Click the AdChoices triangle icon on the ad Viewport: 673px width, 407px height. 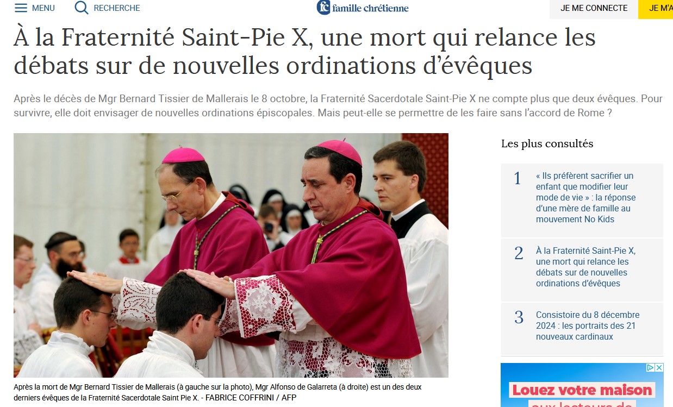click(x=650, y=368)
